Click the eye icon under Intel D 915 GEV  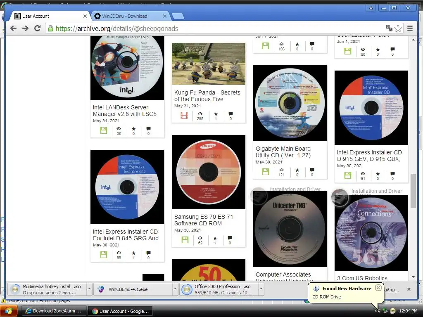363,174
